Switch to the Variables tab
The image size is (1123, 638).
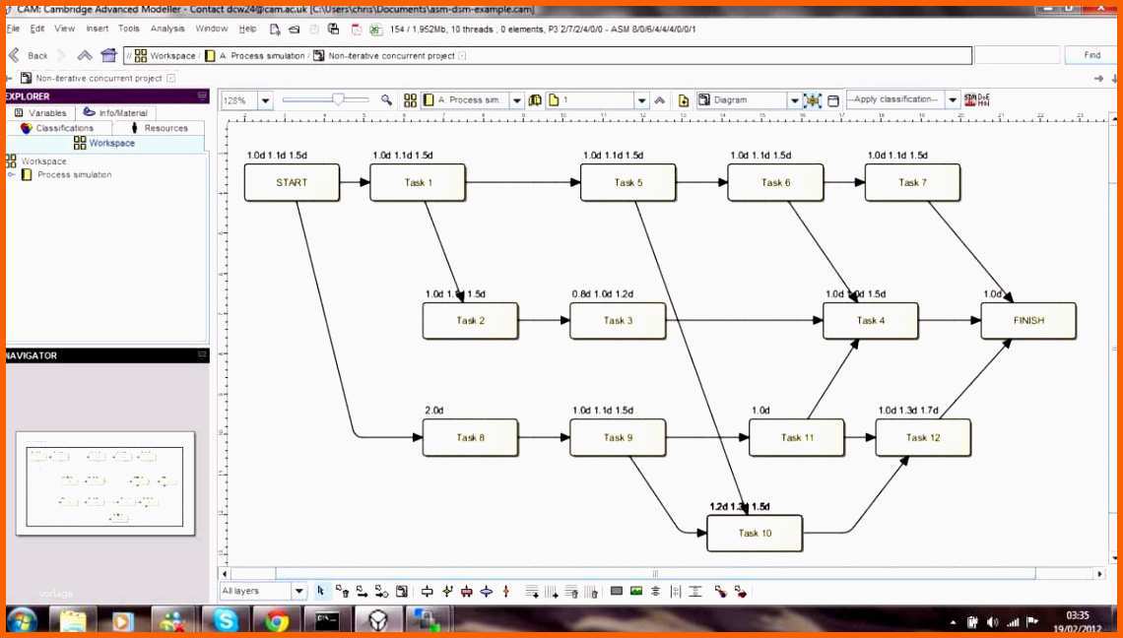[40, 113]
